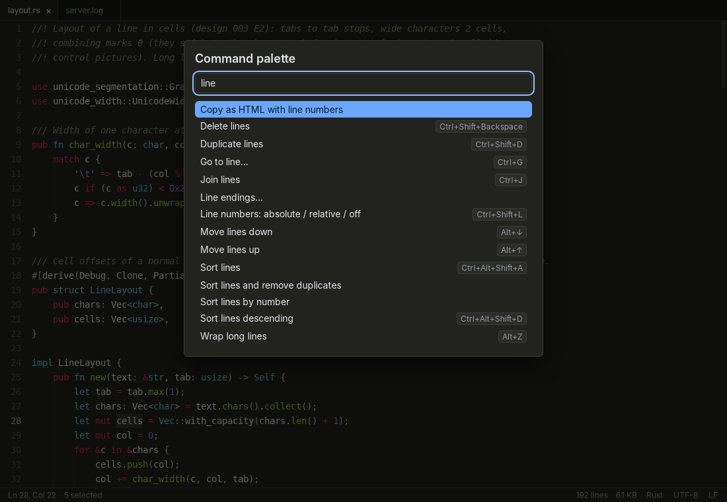The height and width of the screenshot is (502, 727).
Task: Choose the Duplicate lines command
Action: [x=363, y=144]
